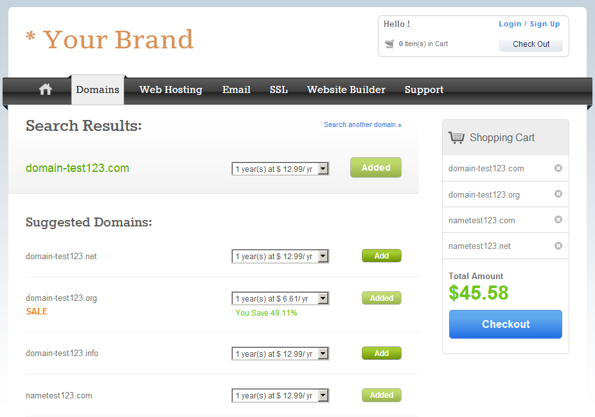
Task: Click Sign Up link
Action: tap(545, 24)
